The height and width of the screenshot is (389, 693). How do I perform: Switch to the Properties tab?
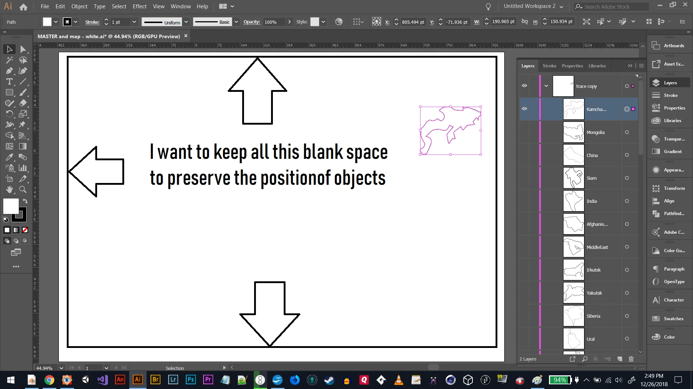tap(572, 66)
